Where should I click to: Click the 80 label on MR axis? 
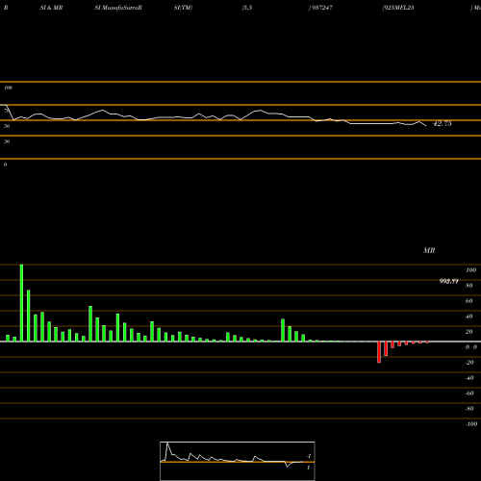tap(468, 286)
